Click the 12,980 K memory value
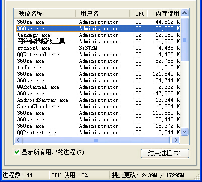Viewport: 202px width, 182px height. (x=168, y=35)
